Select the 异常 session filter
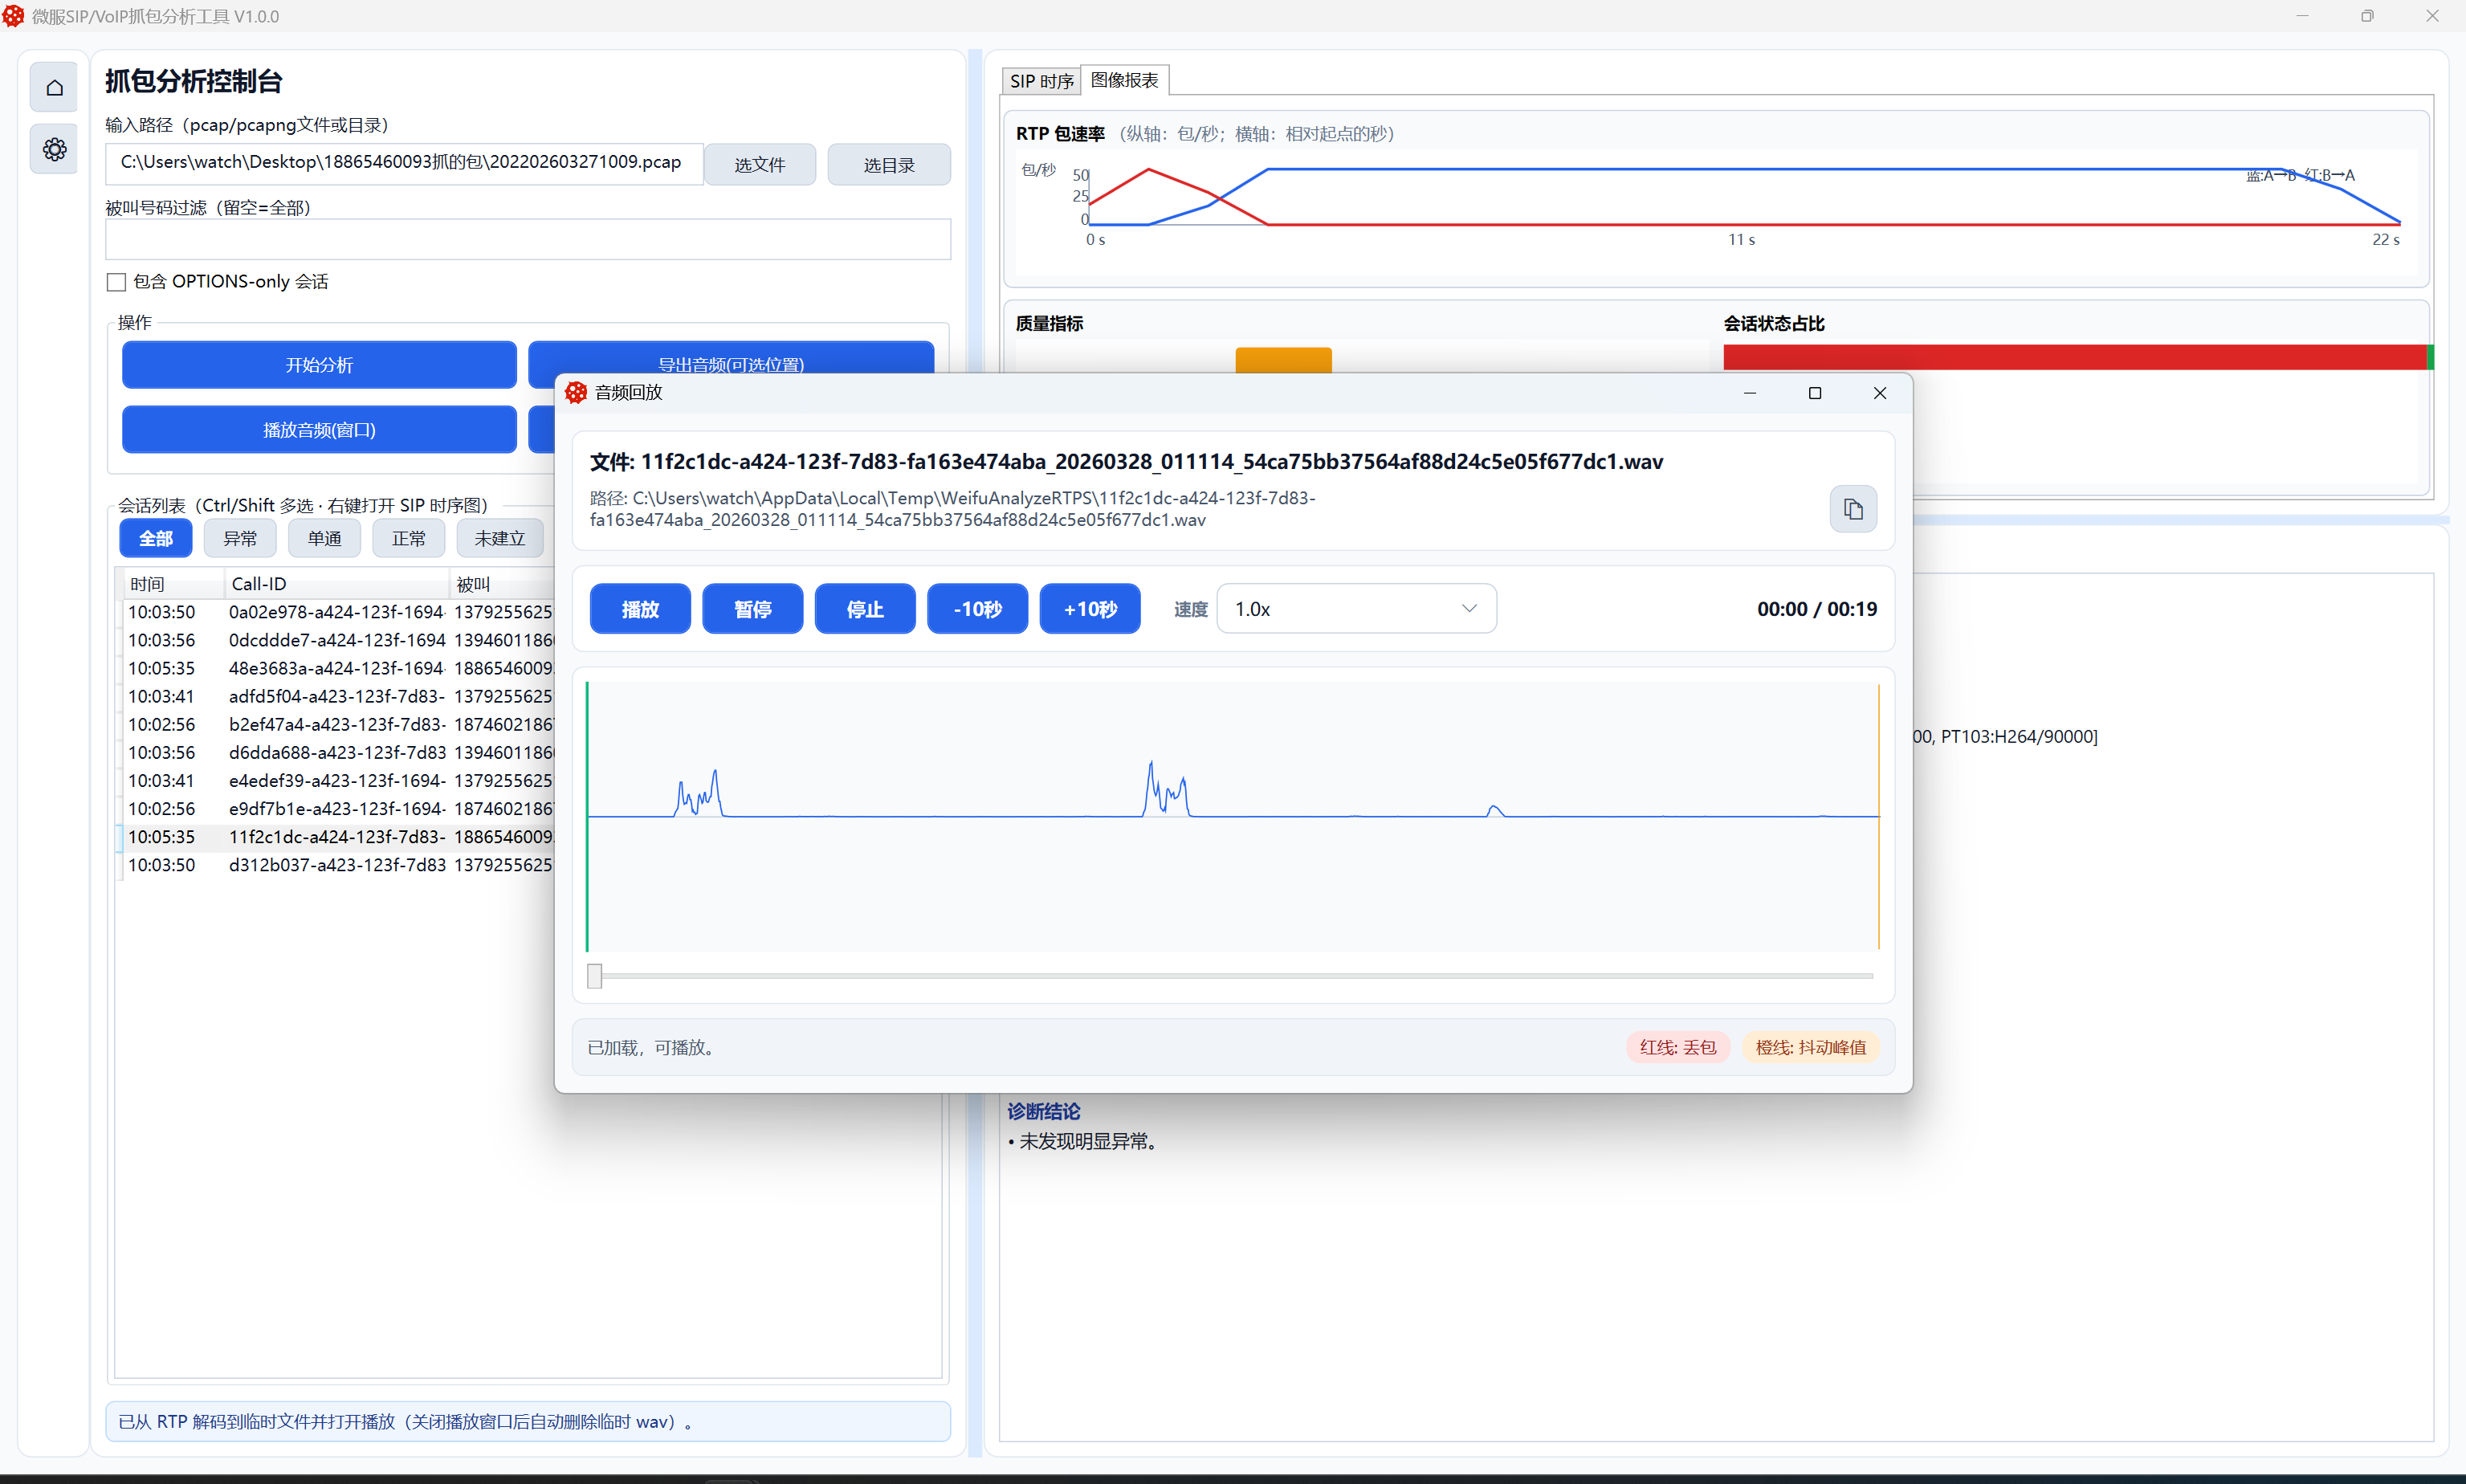 (240, 539)
